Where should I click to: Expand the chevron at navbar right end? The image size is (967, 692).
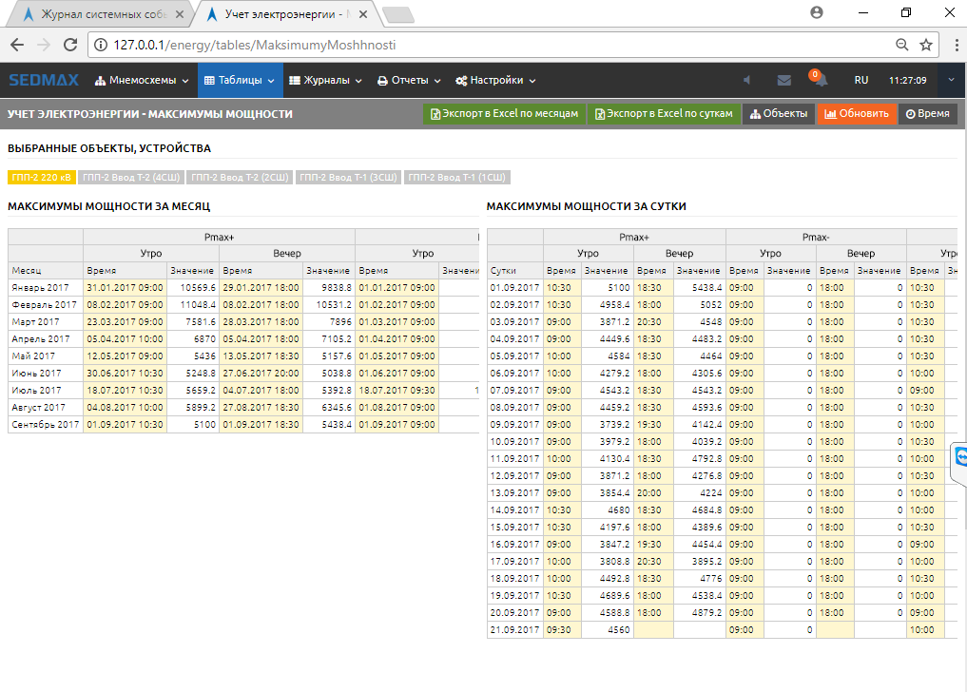(952, 81)
